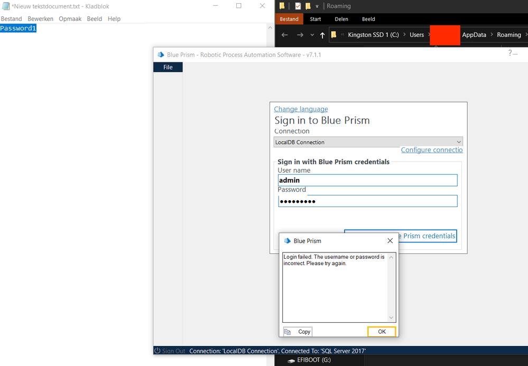Expand the recent locations chevron in File Explorer
The image size is (528, 366).
click(x=312, y=35)
